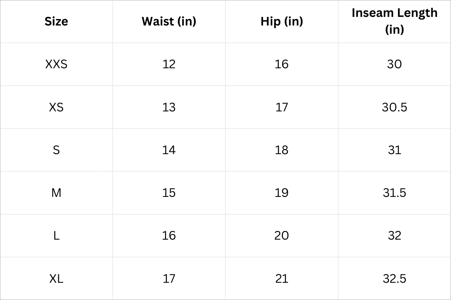This screenshot has width=451, height=300.
Task: Click waist value 17 for XL
Action: 169,279
